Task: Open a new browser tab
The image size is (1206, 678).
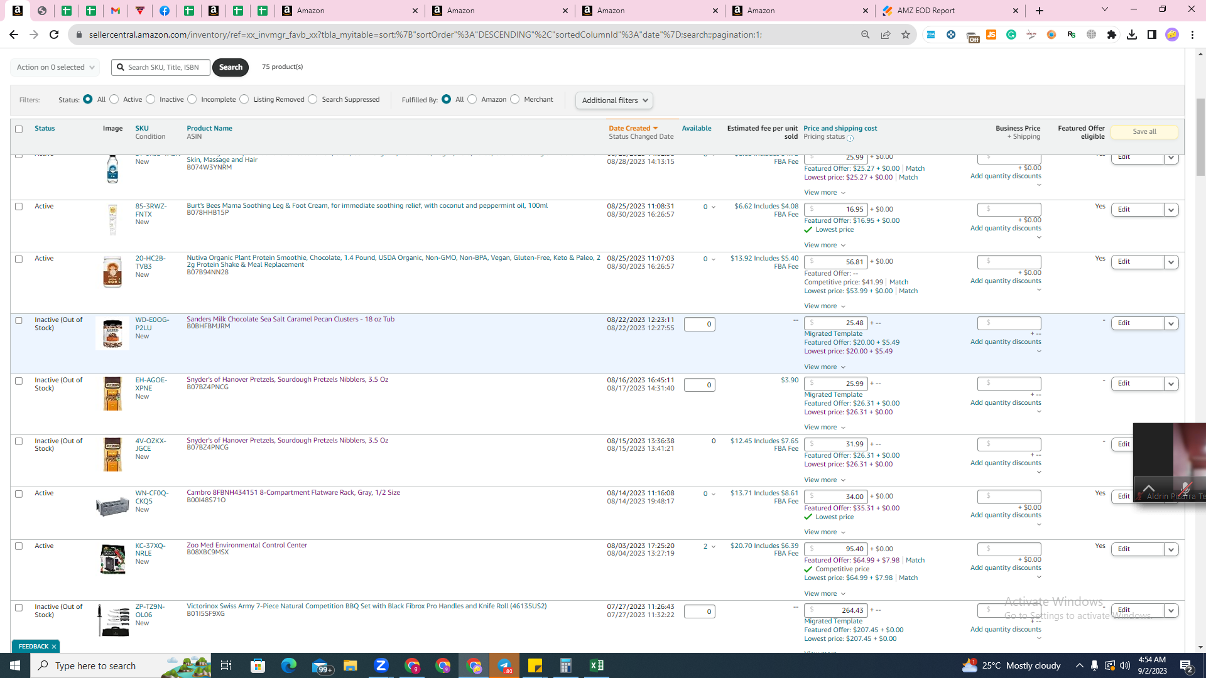Action: click(1040, 11)
